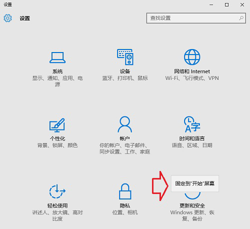This screenshot has width=250, height=229.
Task: Click the 轻松使用 category title
Action: [x=57, y=205]
